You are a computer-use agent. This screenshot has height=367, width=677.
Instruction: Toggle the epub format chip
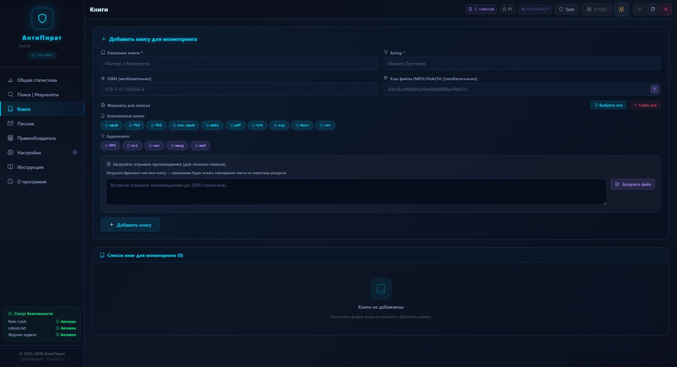click(x=111, y=125)
